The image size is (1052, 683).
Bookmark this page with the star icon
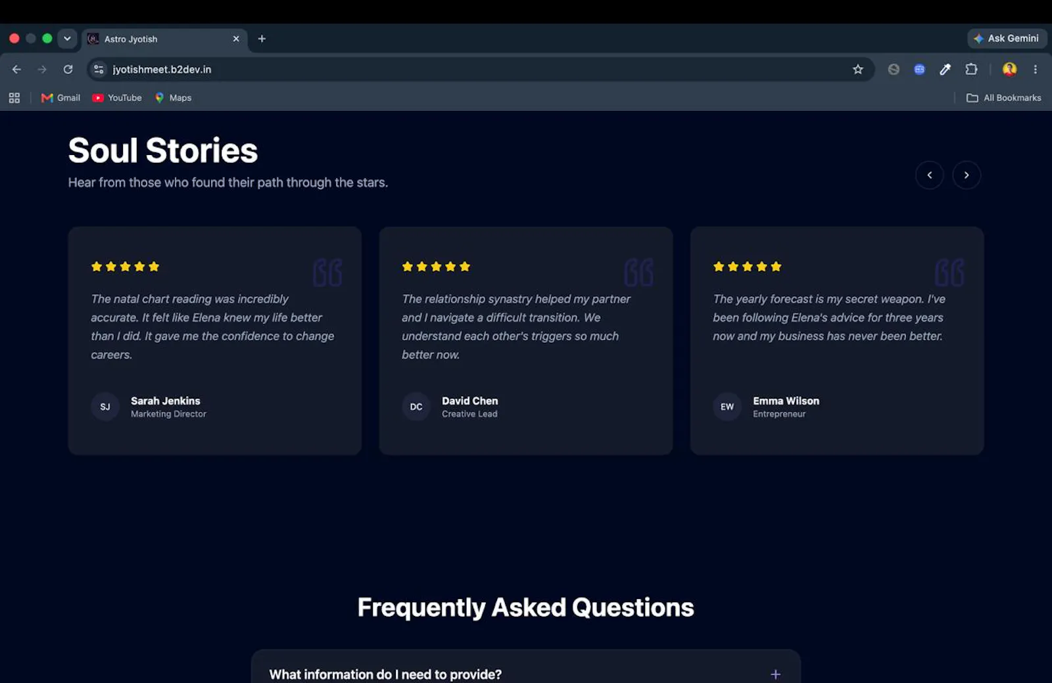pos(857,69)
